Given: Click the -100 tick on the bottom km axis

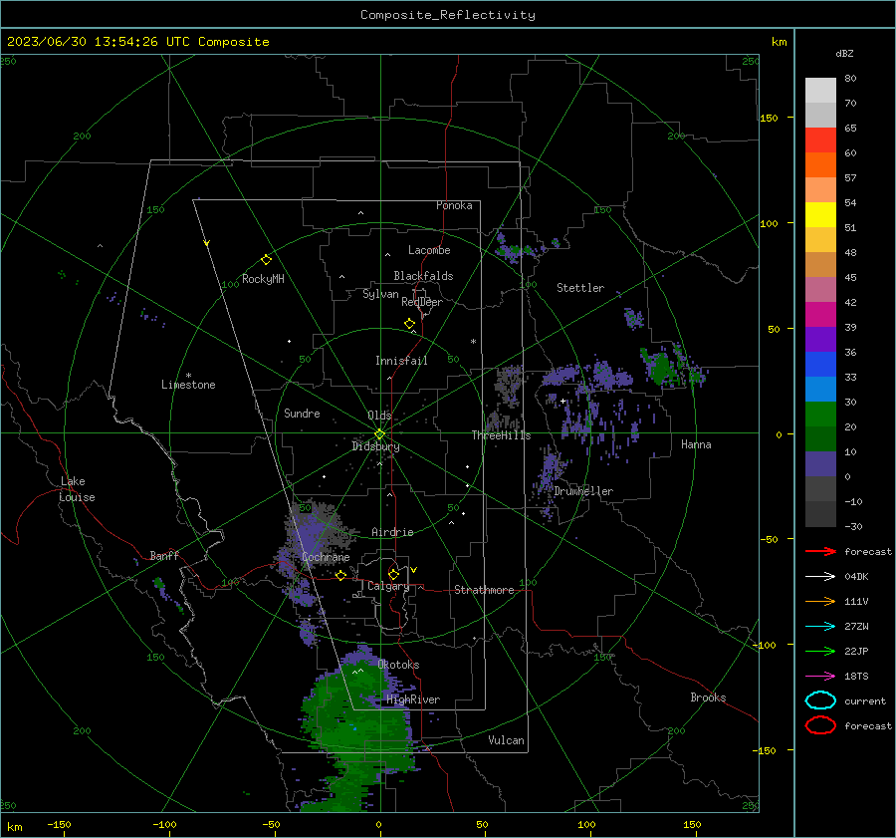Looking at the screenshot, I should [x=164, y=825].
